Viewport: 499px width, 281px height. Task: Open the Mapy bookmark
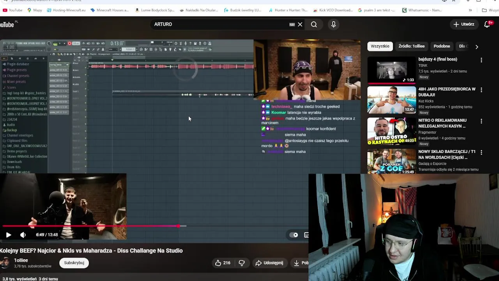click(35, 10)
